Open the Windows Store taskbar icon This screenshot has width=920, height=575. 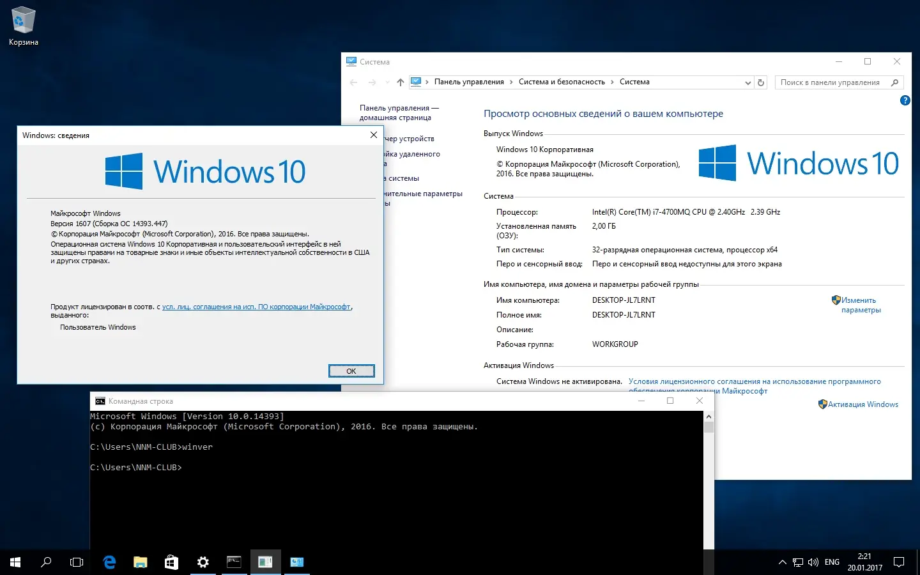pos(171,562)
